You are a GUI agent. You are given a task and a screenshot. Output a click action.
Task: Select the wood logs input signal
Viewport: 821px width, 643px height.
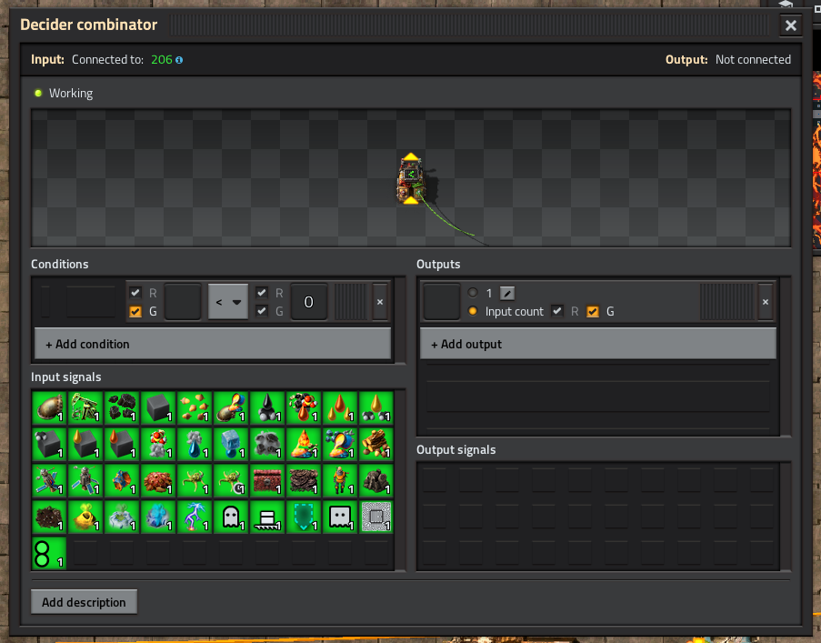coord(375,444)
